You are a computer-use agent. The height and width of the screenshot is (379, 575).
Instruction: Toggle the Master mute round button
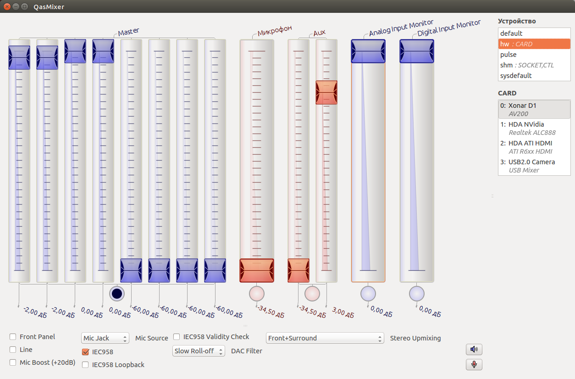click(117, 294)
